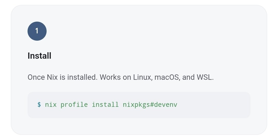The width and height of the screenshot is (278, 140).
Task: Click the word Works in the description
Action: [x=110, y=77]
